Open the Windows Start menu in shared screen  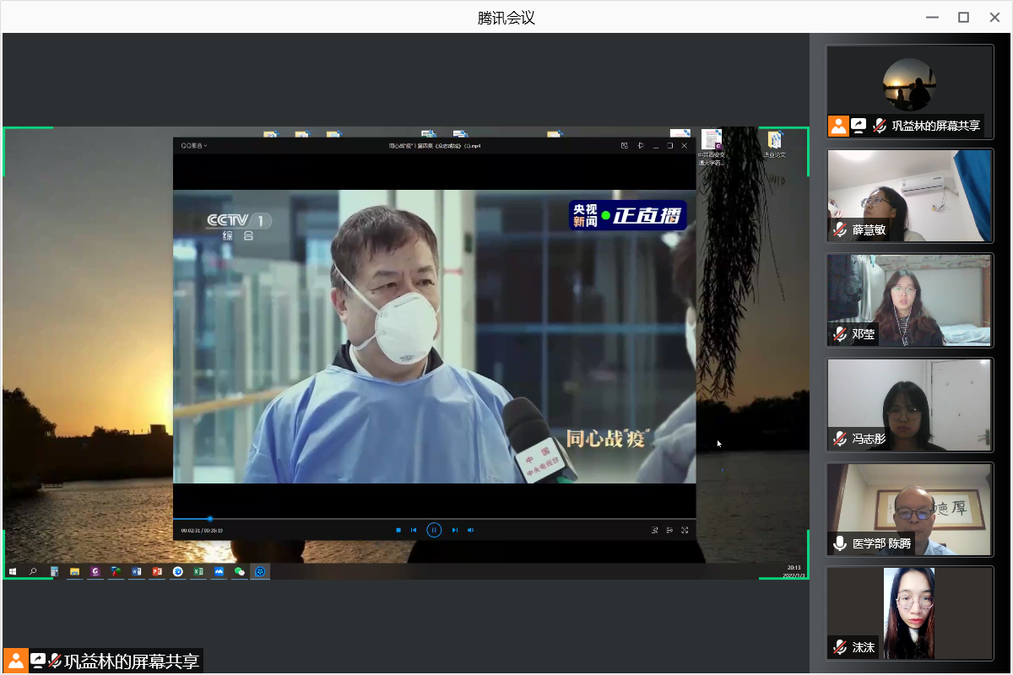[x=13, y=571]
